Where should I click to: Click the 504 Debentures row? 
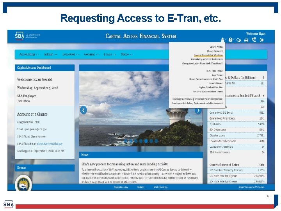point(237,130)
